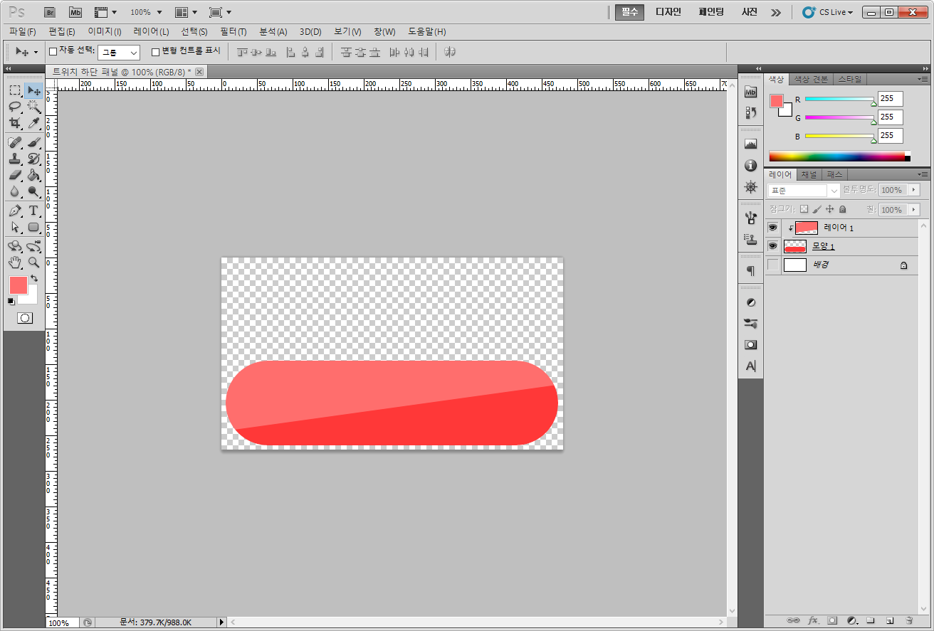Switch to the 페인팅 workspace
This screenshot has height=631, width=934.
[x=711, y=12]
